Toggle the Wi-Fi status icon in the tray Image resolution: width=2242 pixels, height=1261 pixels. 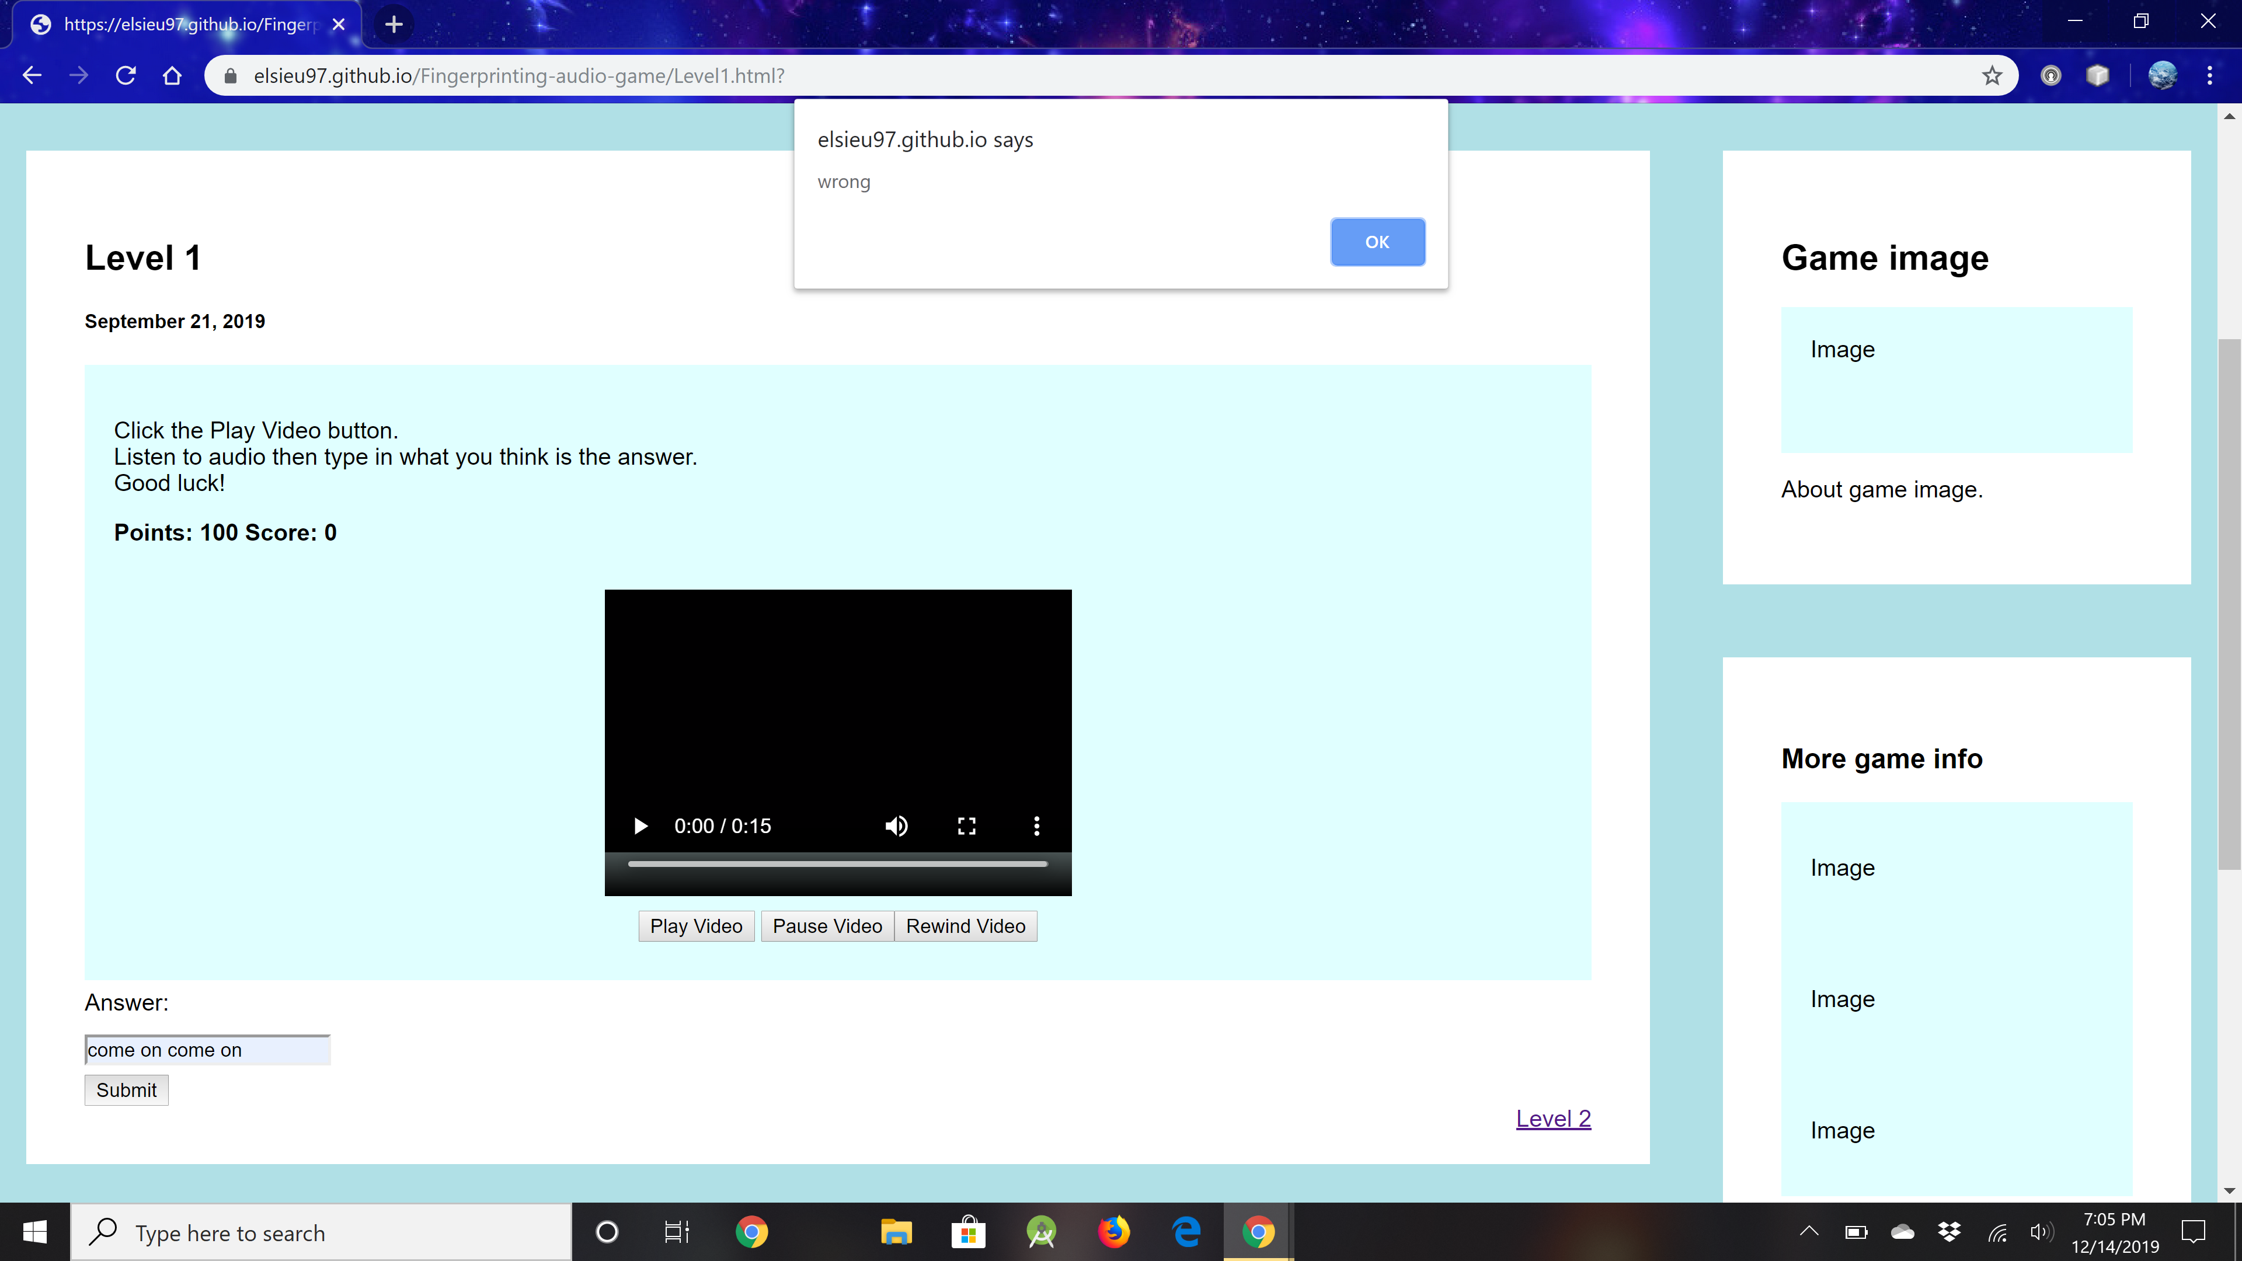(x=1997, y=1231)
